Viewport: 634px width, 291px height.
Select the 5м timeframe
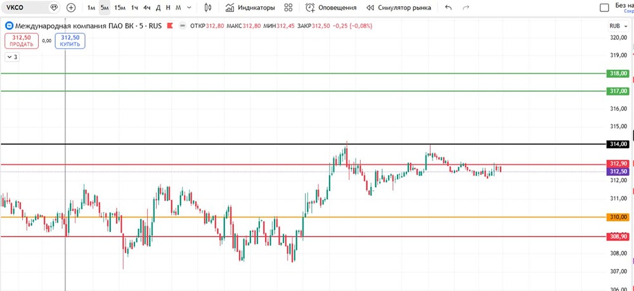click(x=105, y=8)
